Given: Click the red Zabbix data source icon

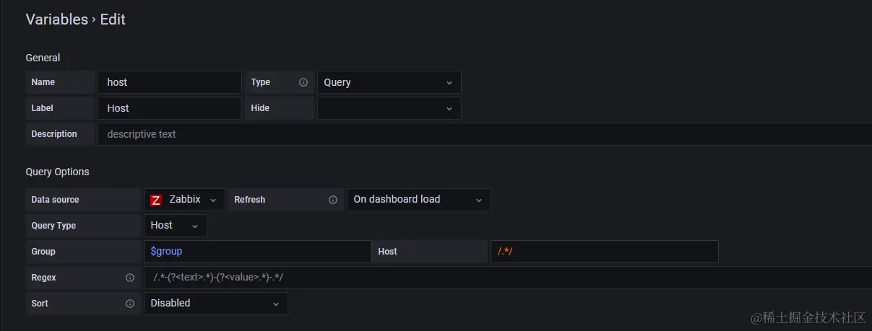Looking at the screenshot, I should (x=156, y=200).
